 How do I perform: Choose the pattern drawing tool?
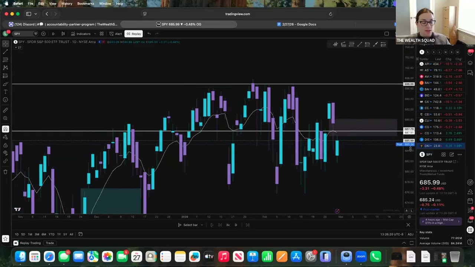6,67
